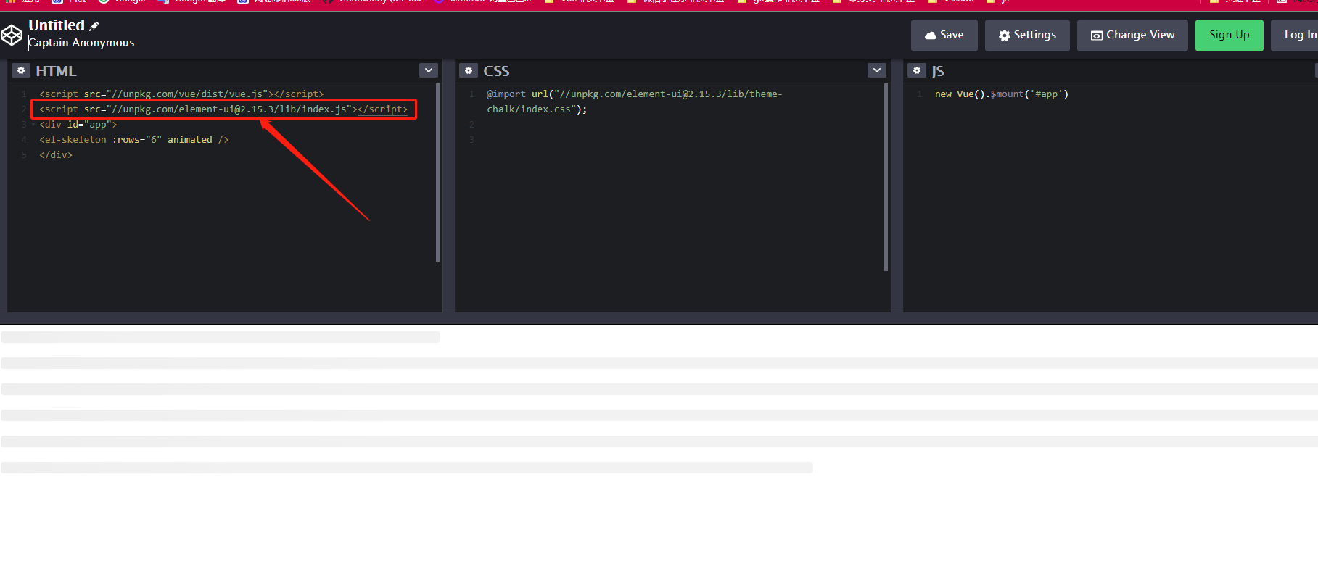
Task: Click the new Vue().$mount line
Action: [x=1002, y=94]
